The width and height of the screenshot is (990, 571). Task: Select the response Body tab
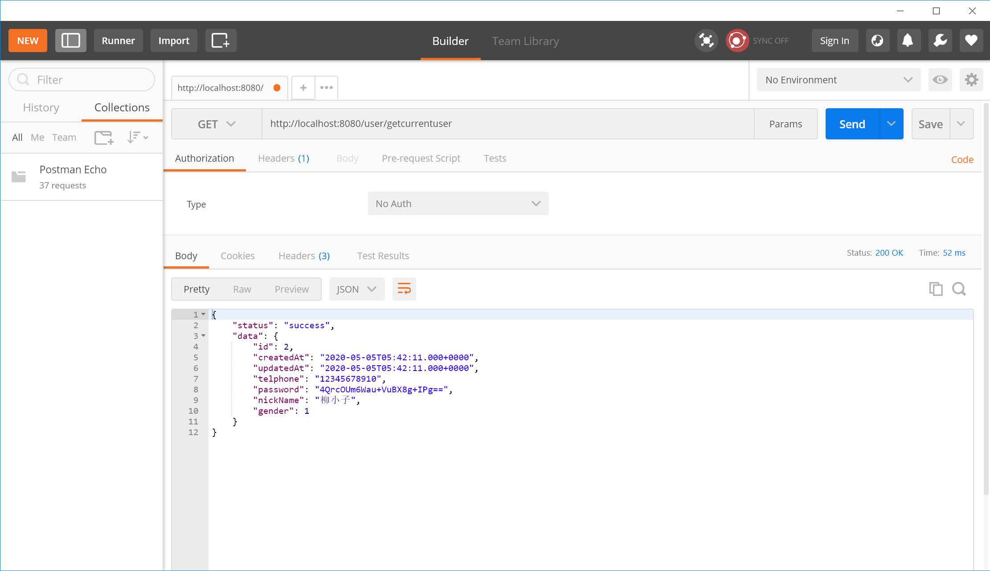(186, 256)
